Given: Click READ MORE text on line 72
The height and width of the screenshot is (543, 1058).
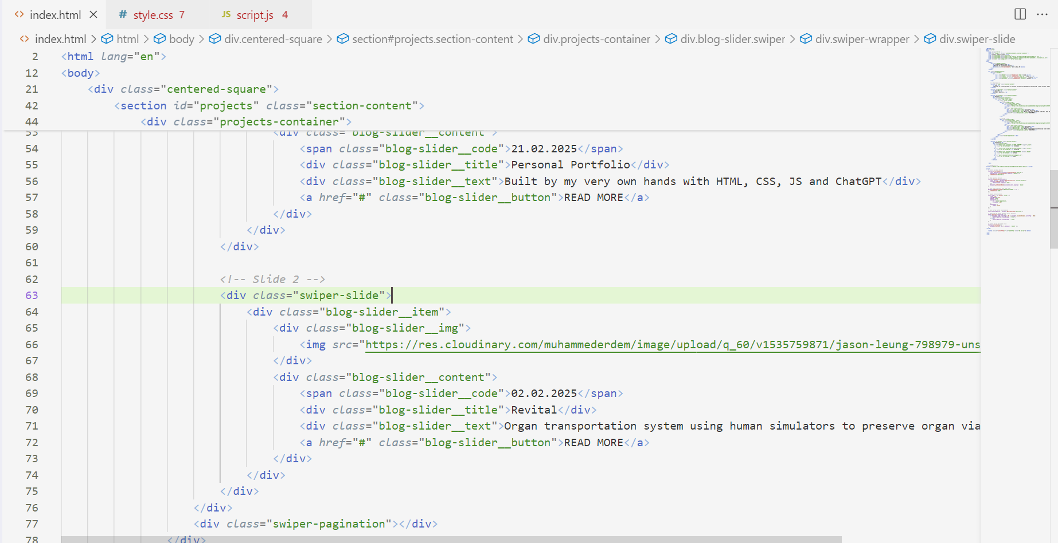Looking at the screenshot, I should tap(594, 442).
